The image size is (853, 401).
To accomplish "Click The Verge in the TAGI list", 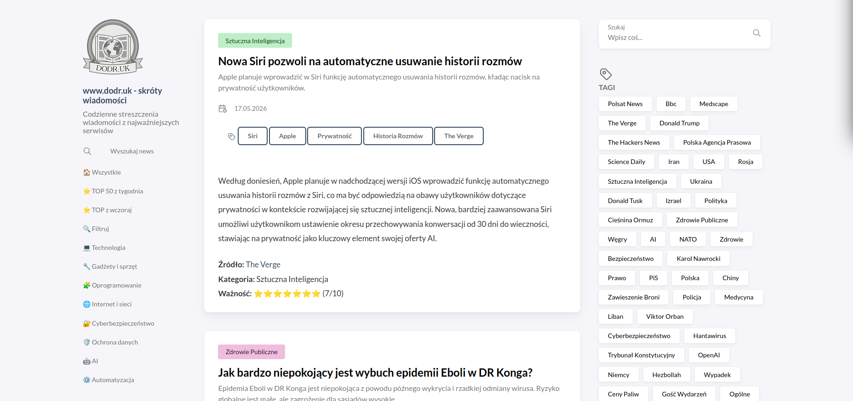I will point(622,123).
